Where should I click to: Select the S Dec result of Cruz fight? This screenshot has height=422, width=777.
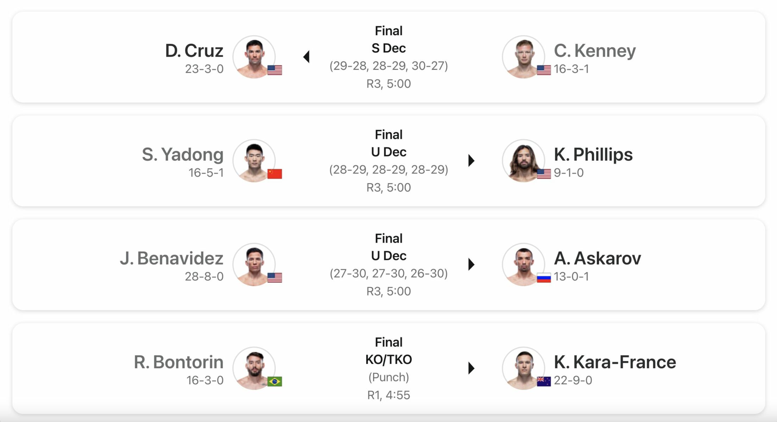click(x=388, y=48)
